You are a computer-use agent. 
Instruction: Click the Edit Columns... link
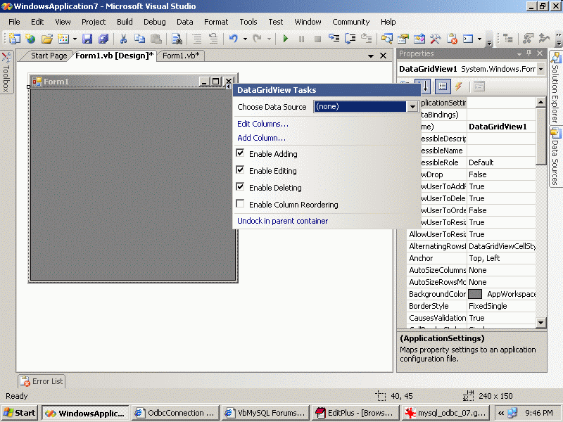point(262,124)
